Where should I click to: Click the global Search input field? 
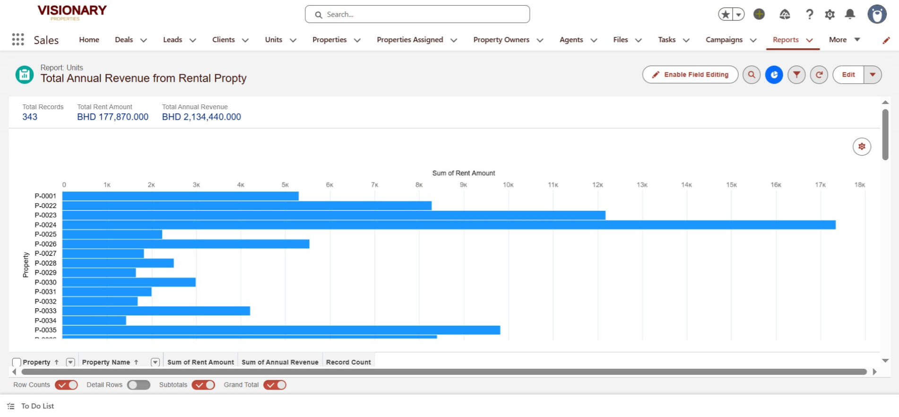[417, 14]
